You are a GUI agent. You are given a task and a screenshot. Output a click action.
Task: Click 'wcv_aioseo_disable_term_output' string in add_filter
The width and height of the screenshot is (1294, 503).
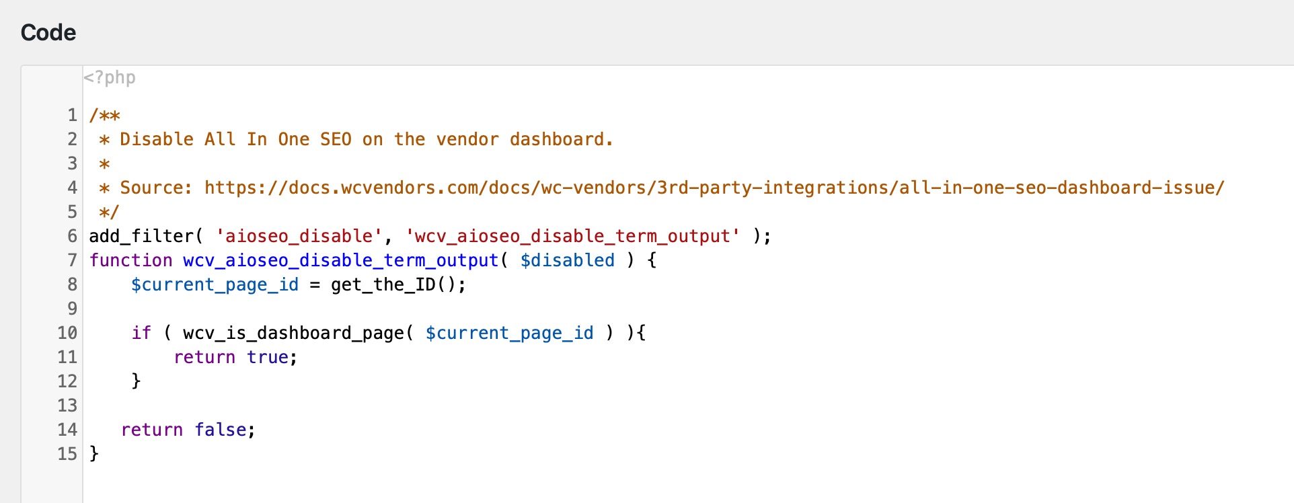coord(572,236)
